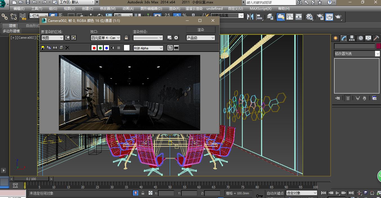381x198 pixels.
Task: Open Environment and Effects dialog icon
Action: (x=176, y=38)
